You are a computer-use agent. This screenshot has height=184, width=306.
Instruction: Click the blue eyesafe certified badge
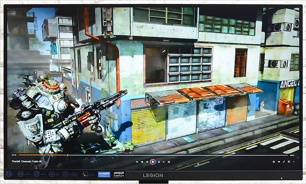(x=104, y=174)
